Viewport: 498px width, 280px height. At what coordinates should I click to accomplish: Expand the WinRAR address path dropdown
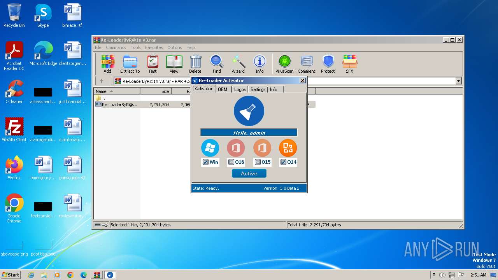pos(458,81)
